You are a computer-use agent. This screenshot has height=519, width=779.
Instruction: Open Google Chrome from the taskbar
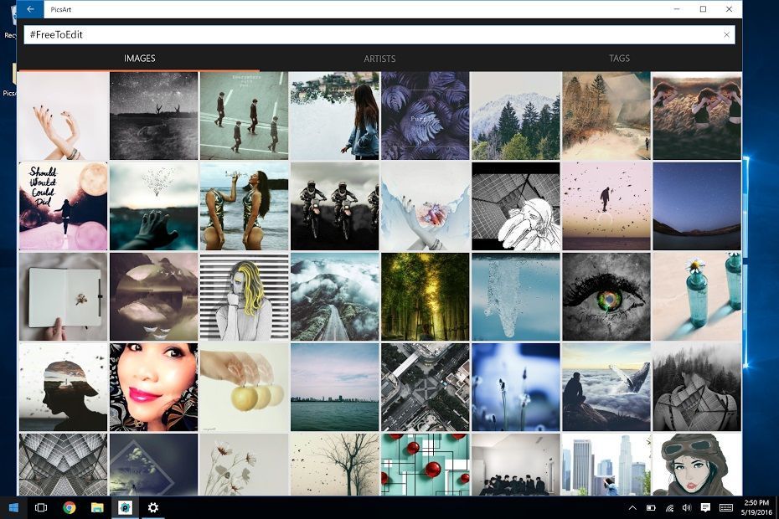click(69, 507)
